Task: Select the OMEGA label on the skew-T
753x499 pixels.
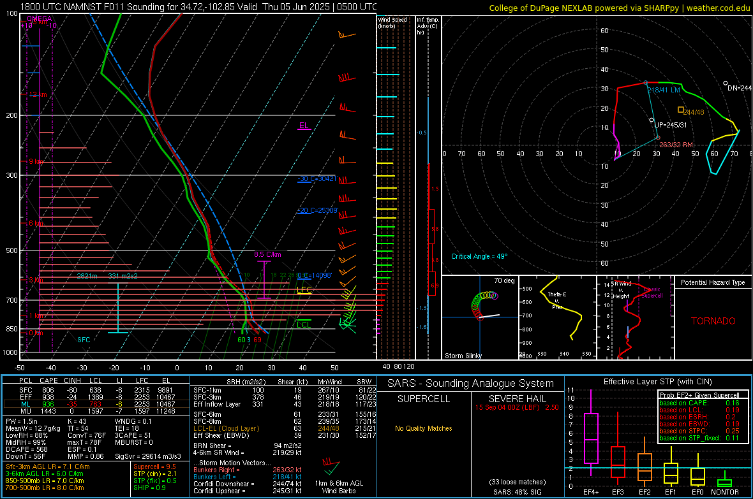Action: tap(40, 18)
